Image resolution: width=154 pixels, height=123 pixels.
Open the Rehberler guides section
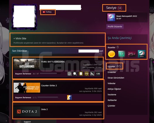coord(112,100)
